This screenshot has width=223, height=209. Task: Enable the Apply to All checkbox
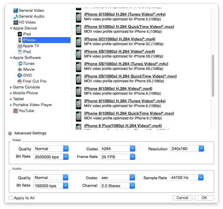pos(11,198)
